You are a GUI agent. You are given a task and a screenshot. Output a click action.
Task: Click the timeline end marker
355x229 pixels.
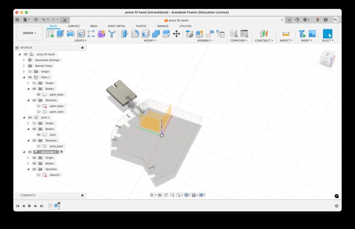pos(59,204)
